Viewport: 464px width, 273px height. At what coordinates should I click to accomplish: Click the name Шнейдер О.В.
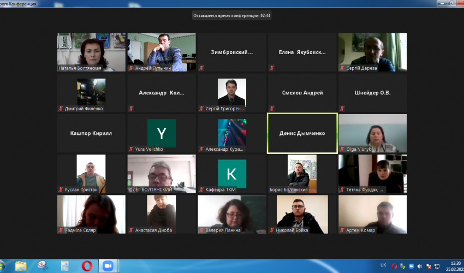372,93
